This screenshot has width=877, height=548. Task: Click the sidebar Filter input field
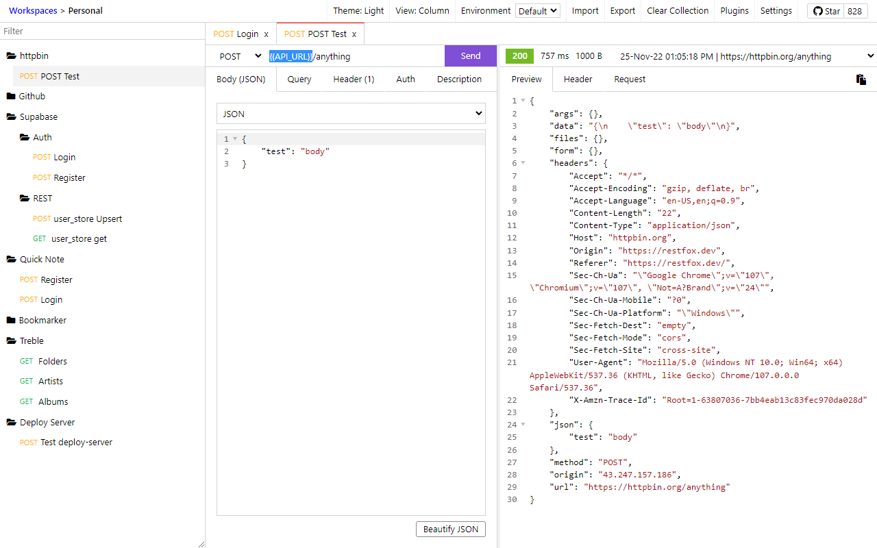pos(103,32)
